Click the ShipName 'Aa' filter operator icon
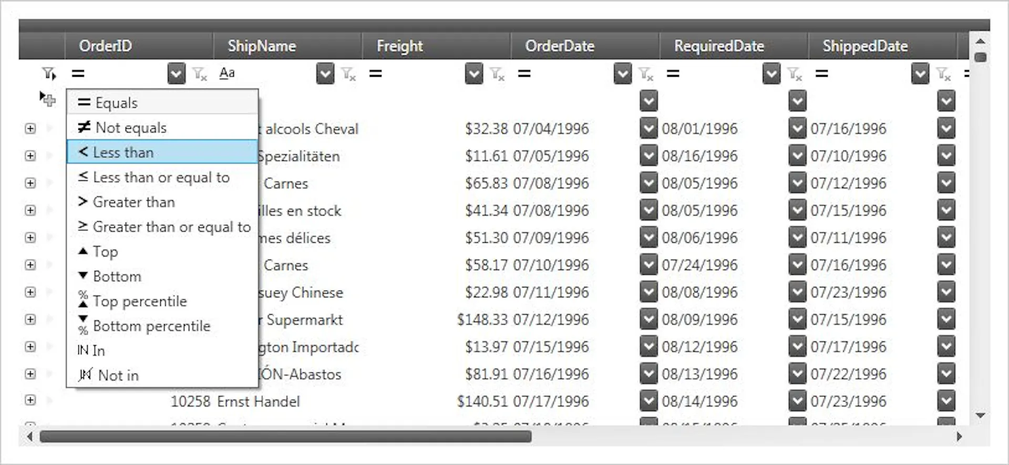Screen dimensions: 1009x465 [x=227, y=73]
